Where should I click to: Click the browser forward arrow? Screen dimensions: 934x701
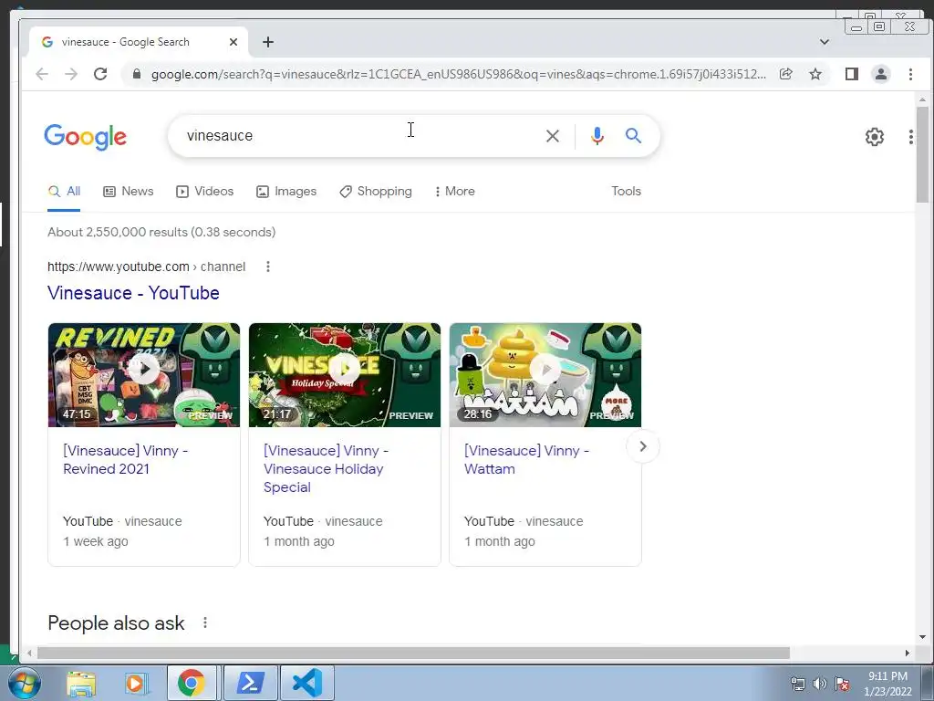click(x=71, y=74)
